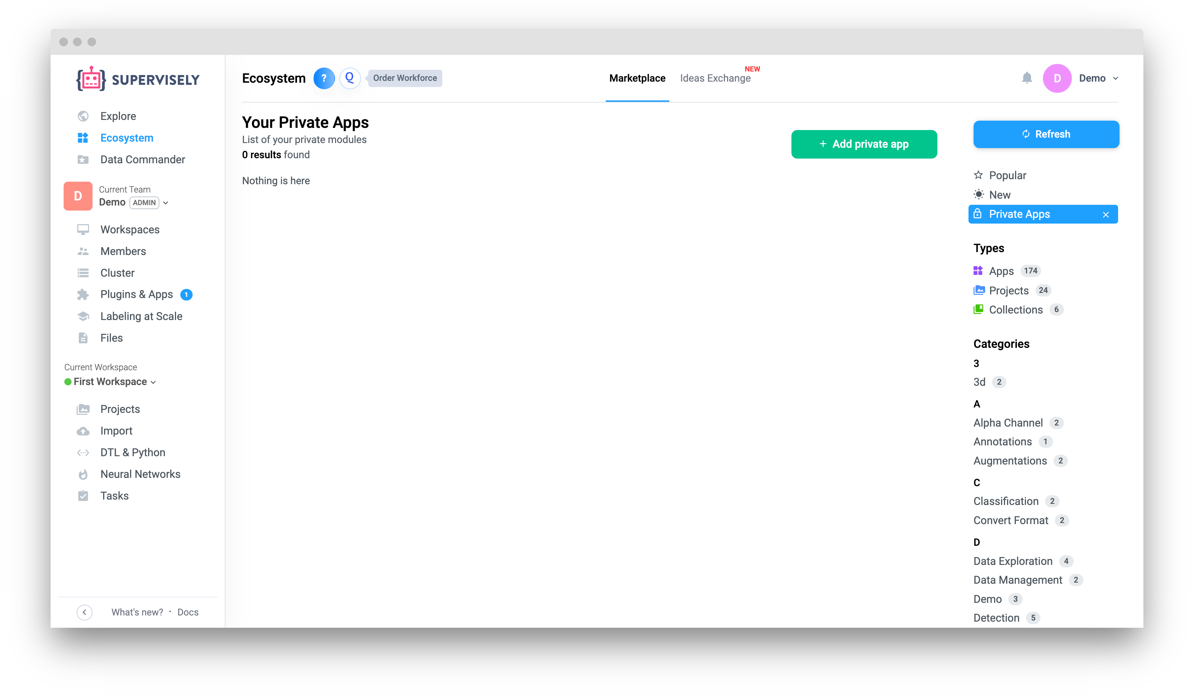Screen dimensions: 1194x700
Task: Click Add private app button
Action: (x=865, y=144)
